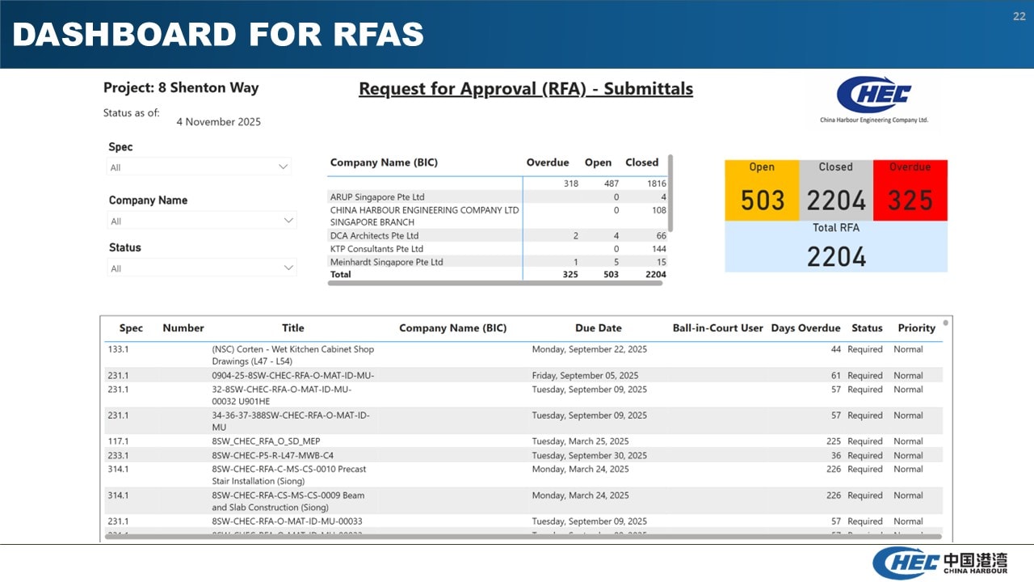Sort detail table by Spec header

pos(131,328)
